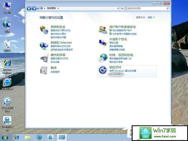Open the 外观和个性化 heading
This screenshot has height=141, width=188.
pos(118,39)
